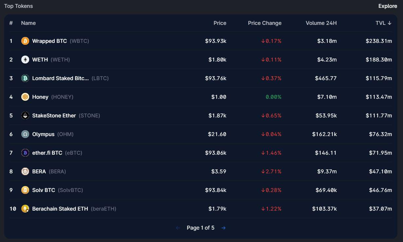Open the BERA token name

point(39,171)
